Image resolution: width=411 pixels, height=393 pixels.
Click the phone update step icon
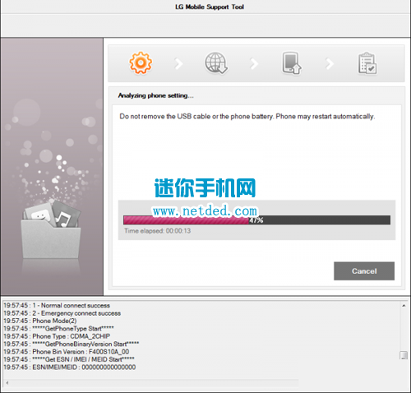pos(292,63)
